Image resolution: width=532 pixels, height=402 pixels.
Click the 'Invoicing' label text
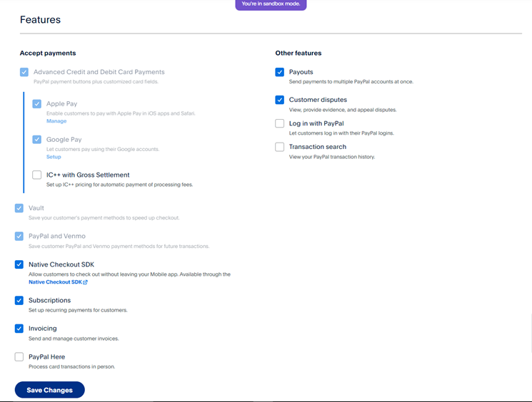pyautogui.click(x=43, y=329)
